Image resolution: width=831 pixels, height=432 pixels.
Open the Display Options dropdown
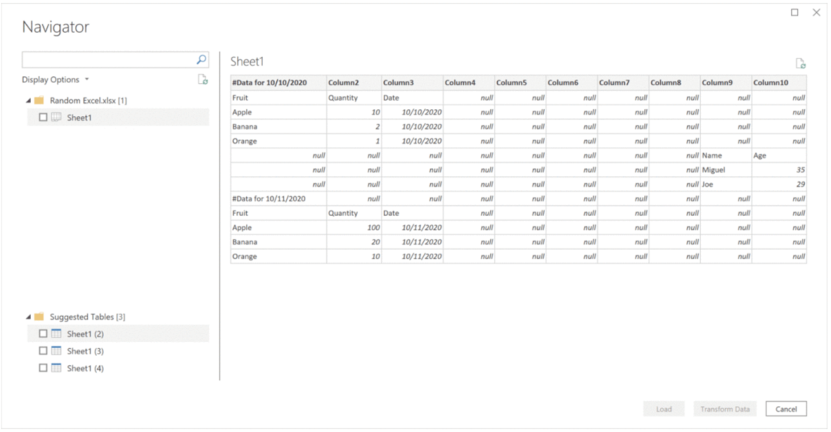click(55, 80)
